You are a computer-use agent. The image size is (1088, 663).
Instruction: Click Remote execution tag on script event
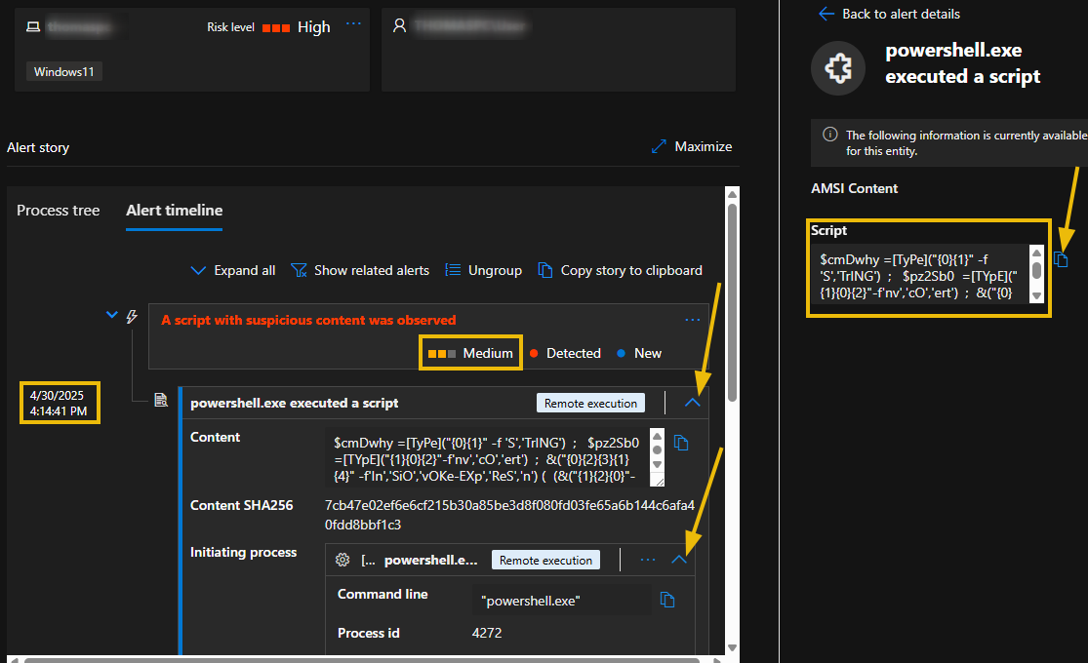590,403
